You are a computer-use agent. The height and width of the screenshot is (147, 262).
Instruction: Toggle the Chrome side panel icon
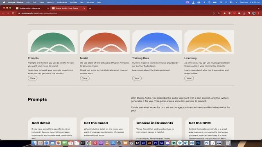coord(249,13)
